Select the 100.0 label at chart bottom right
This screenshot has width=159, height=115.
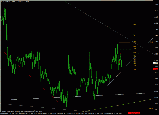[151, 108]
